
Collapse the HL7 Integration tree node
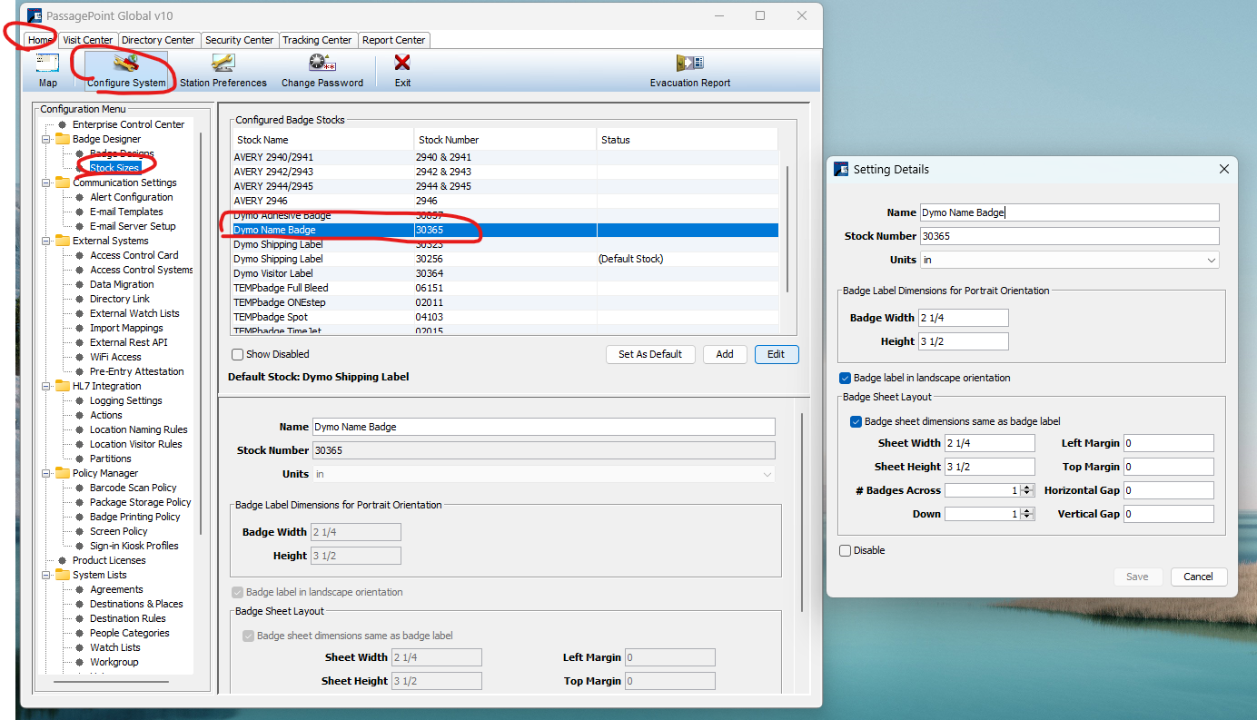(x=46, y=386)
